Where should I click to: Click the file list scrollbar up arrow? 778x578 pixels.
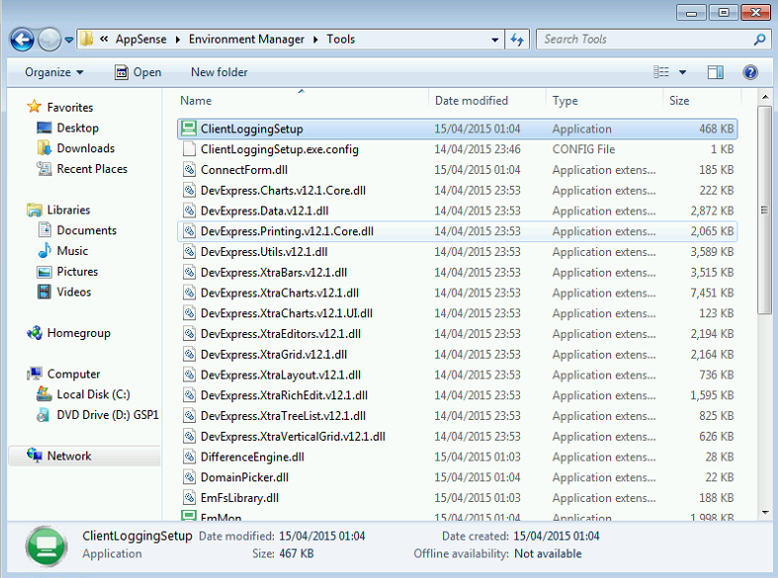pos(764,97)
